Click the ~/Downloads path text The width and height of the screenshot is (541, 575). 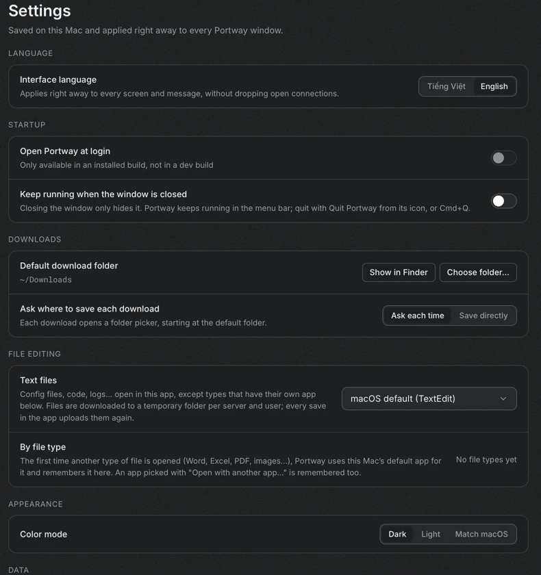pos(46,280)
